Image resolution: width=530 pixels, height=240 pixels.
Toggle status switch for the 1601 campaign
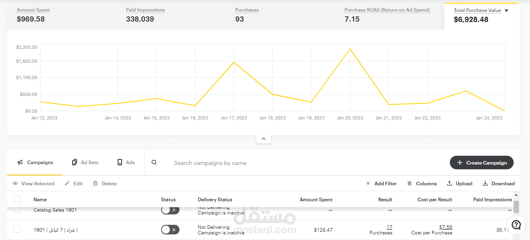click(x=170, y=230)
